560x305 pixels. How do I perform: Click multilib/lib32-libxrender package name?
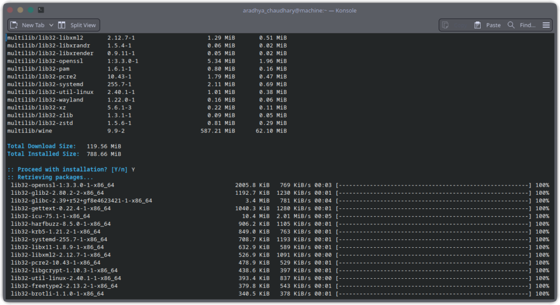tap(50, 53)
